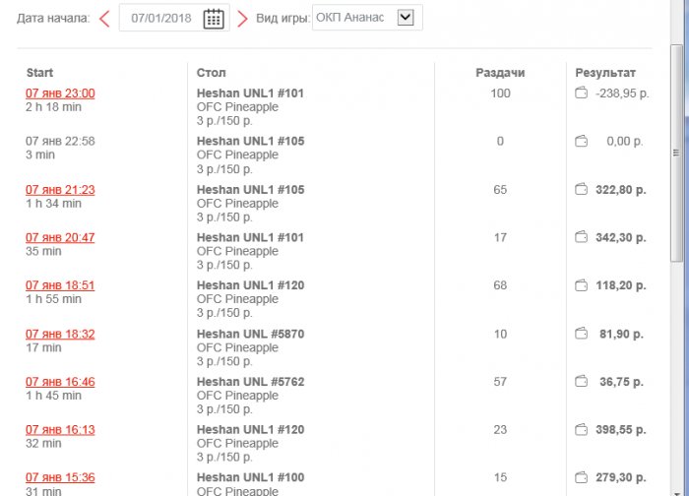Open the 07 янв 20:47 session
689x496 pixels.
coord(60,237)
